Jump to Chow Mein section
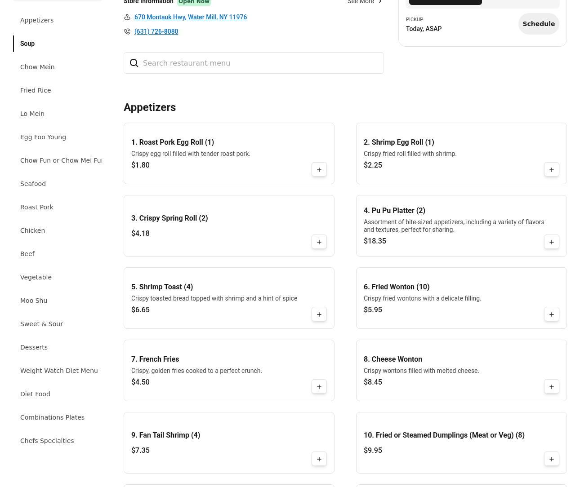580x487 pixels. pyautogui.click(x=37, y=67)
